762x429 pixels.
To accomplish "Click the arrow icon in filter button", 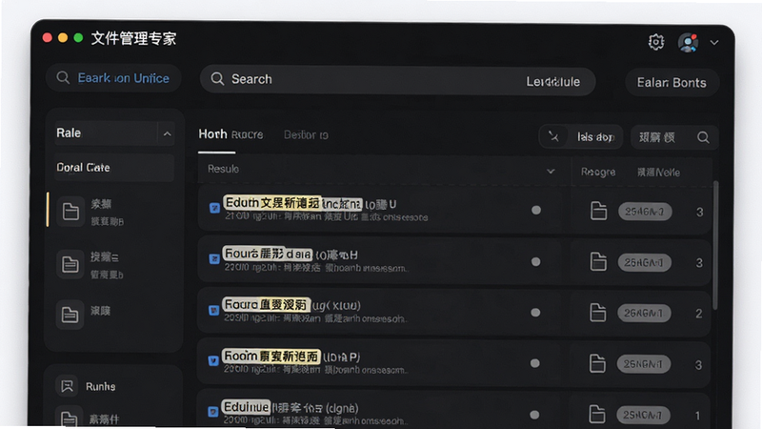I will tap(553, 136).
